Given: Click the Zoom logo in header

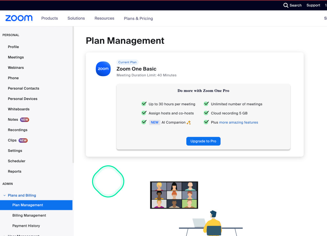Looking at the screenshot, I should [19, 18].
